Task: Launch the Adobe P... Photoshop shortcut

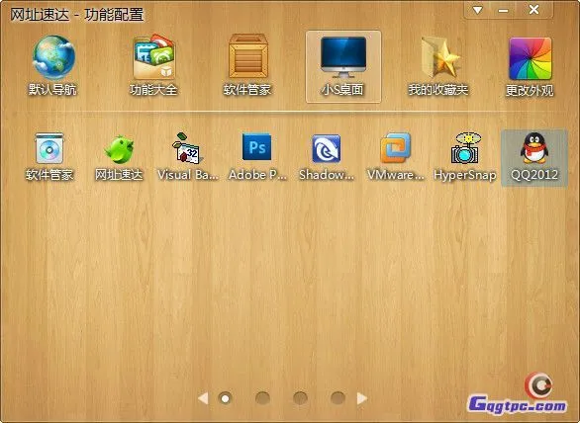Action: click(257, 157)
